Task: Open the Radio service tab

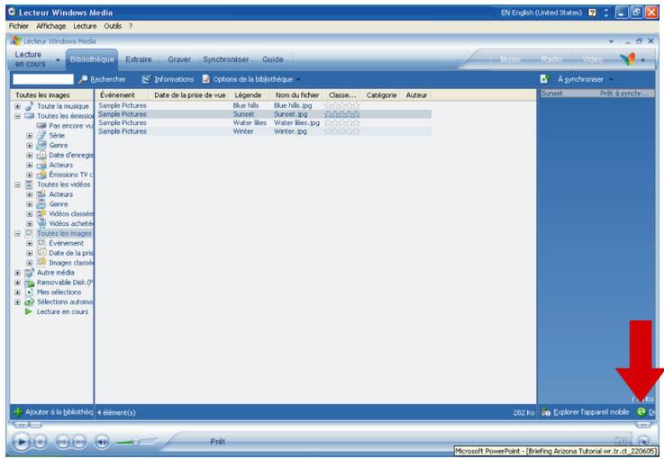Action: pyautogui.click(x=551, y=59)
